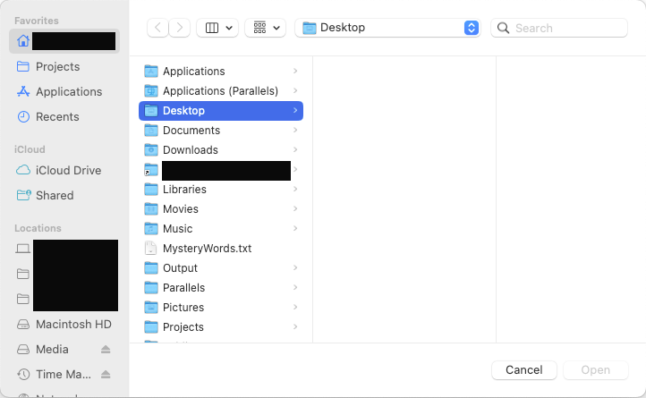The width and height of the screenshot is (646, 398).
Task: Open the item grouping options dropdown
Action: tap(265, 28)
